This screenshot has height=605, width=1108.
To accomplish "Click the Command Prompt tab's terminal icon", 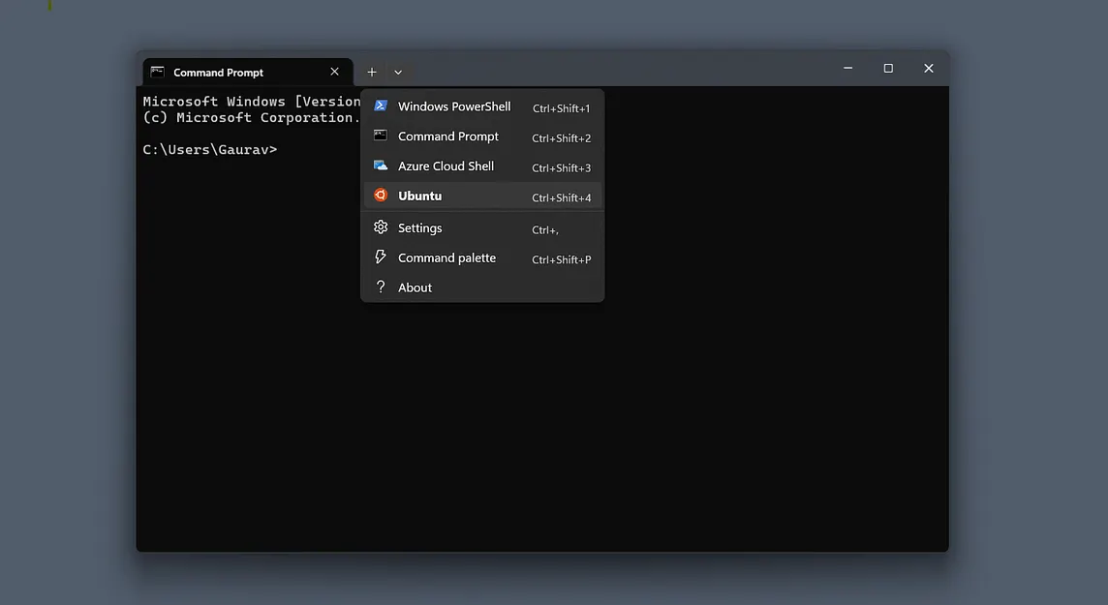I will (158, 72).
